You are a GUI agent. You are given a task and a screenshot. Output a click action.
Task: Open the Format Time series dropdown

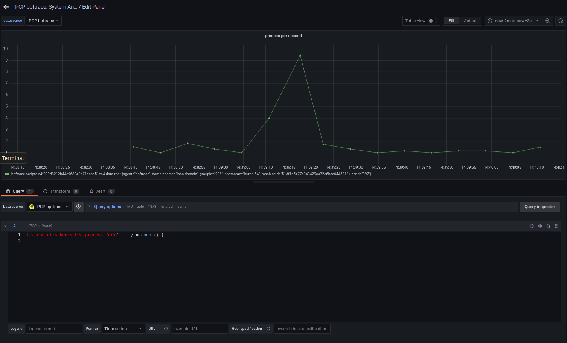tap(123, 329)
